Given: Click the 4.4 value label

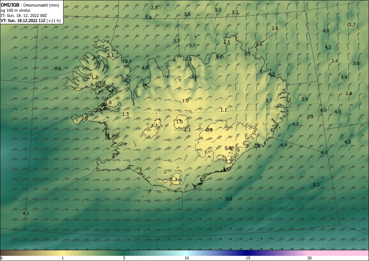Looking at the screenshot, I should click(x=284, y=145).
